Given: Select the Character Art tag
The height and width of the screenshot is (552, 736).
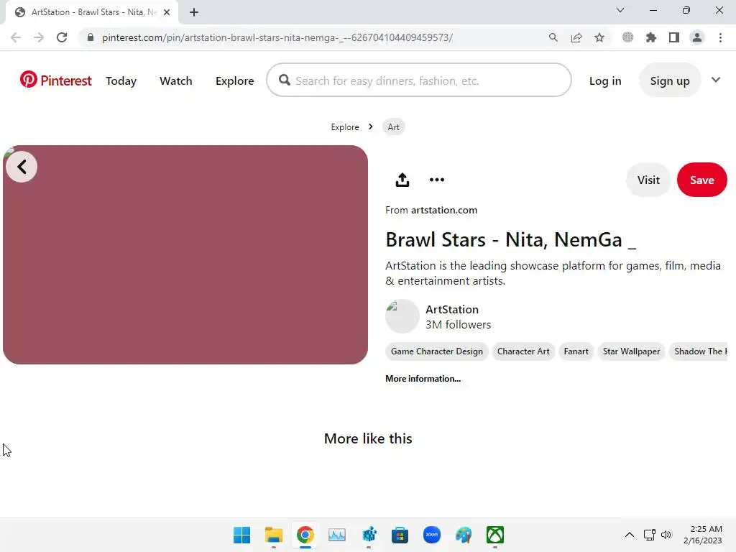Looking at the screenshot, I should pyautogui.click(x=523, y=351).
